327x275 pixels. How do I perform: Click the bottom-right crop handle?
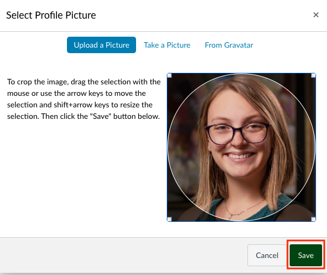point(313,219)
